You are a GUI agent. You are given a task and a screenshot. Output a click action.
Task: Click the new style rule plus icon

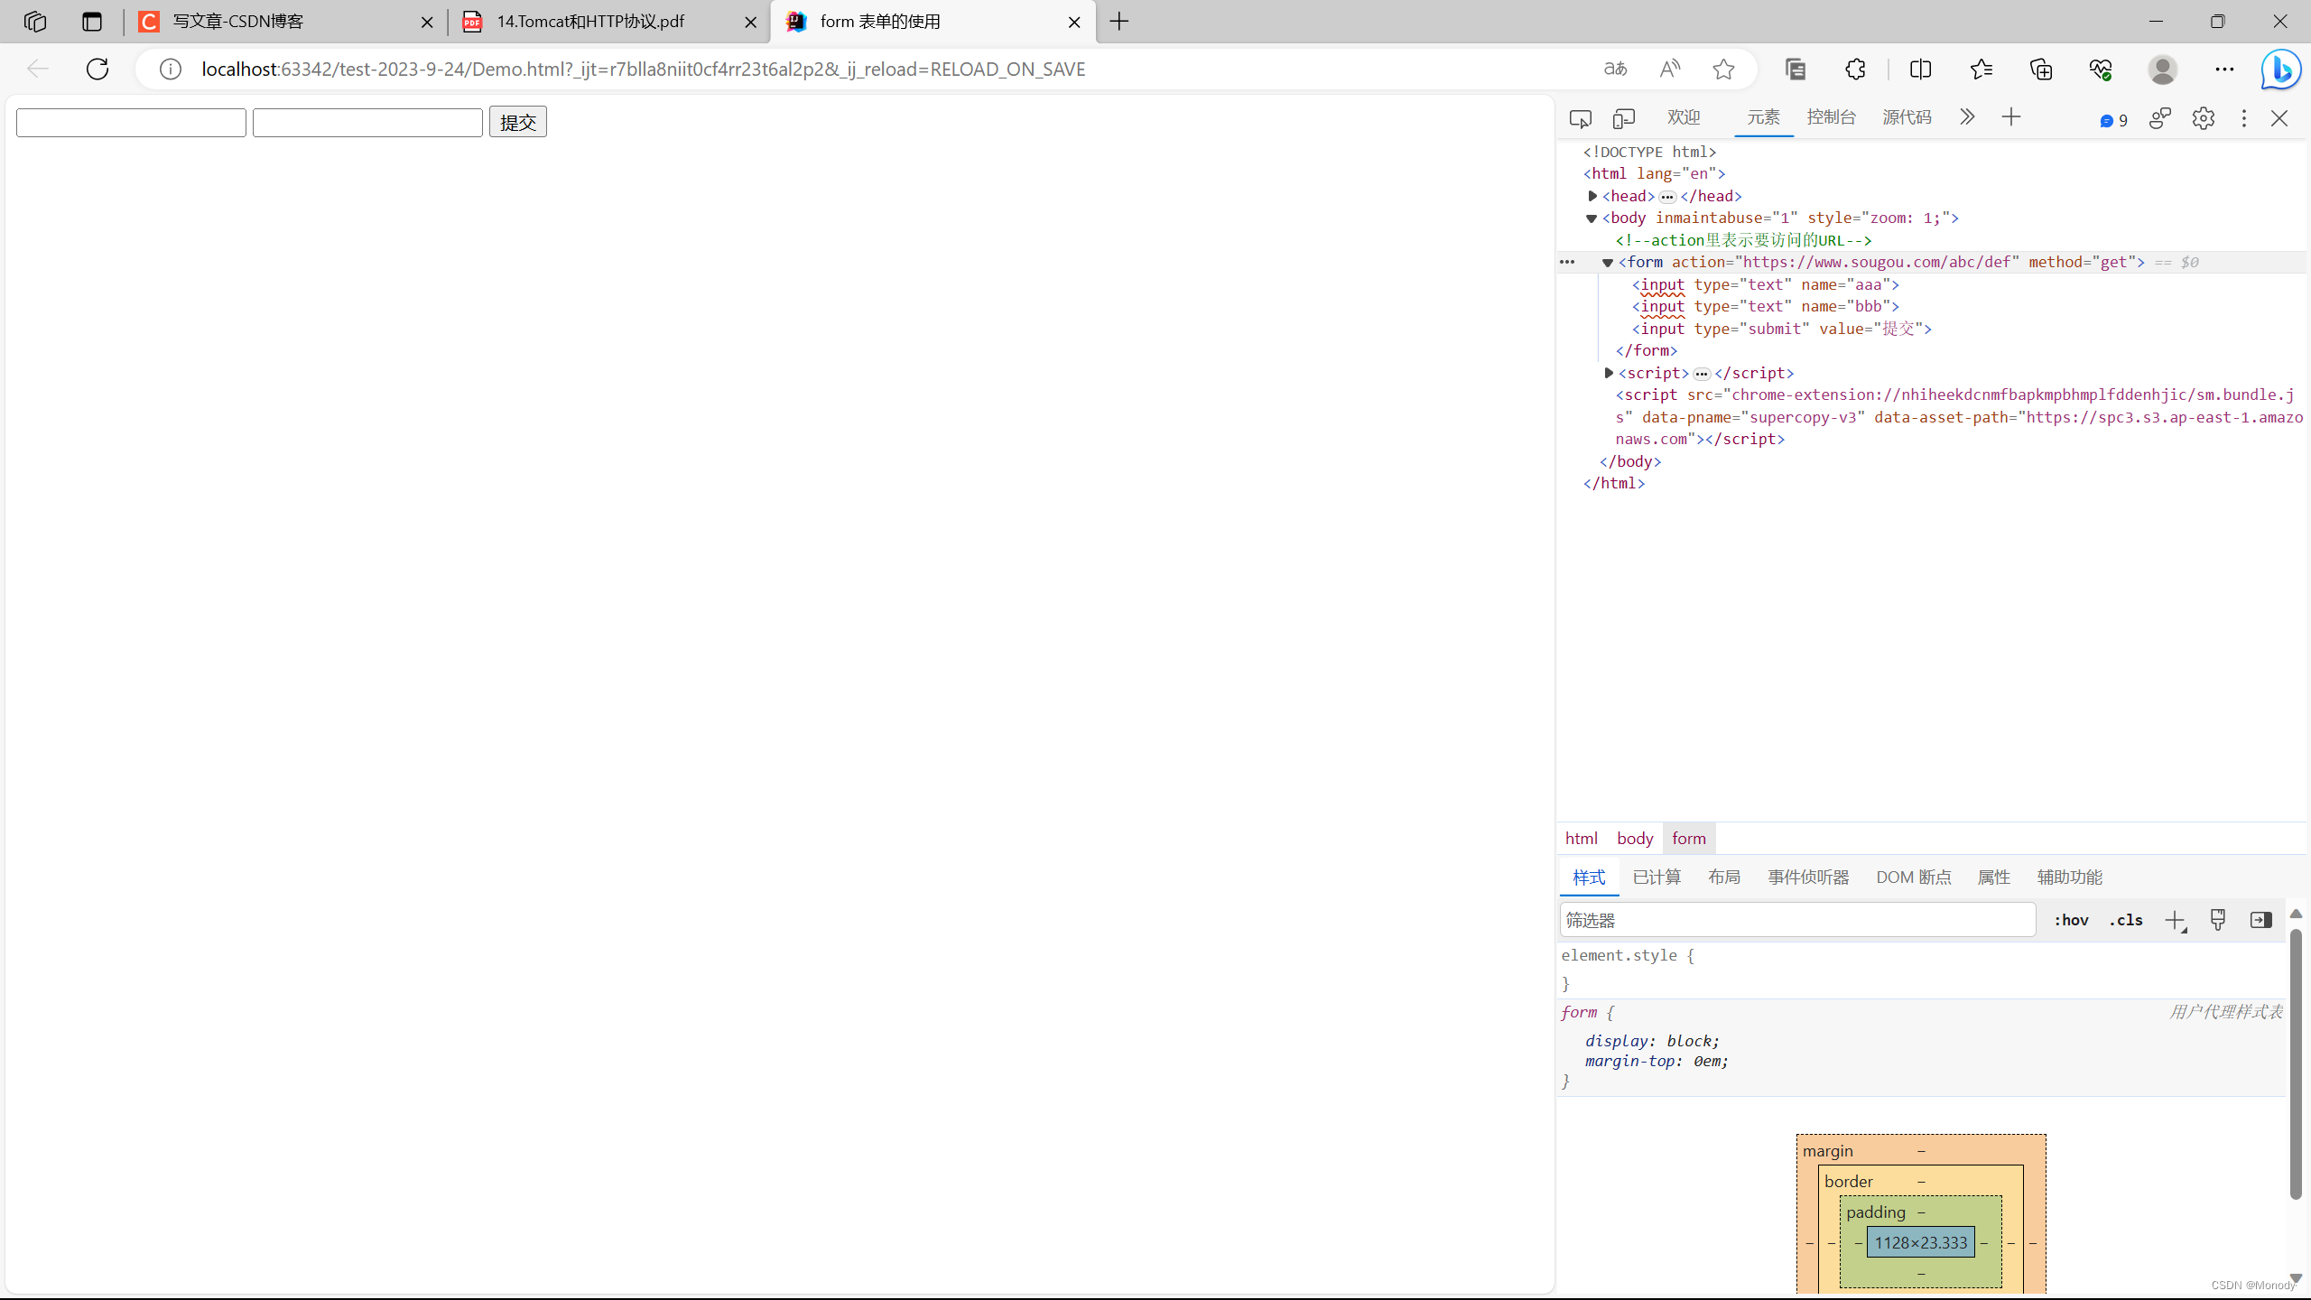(x=2175, y=920)
